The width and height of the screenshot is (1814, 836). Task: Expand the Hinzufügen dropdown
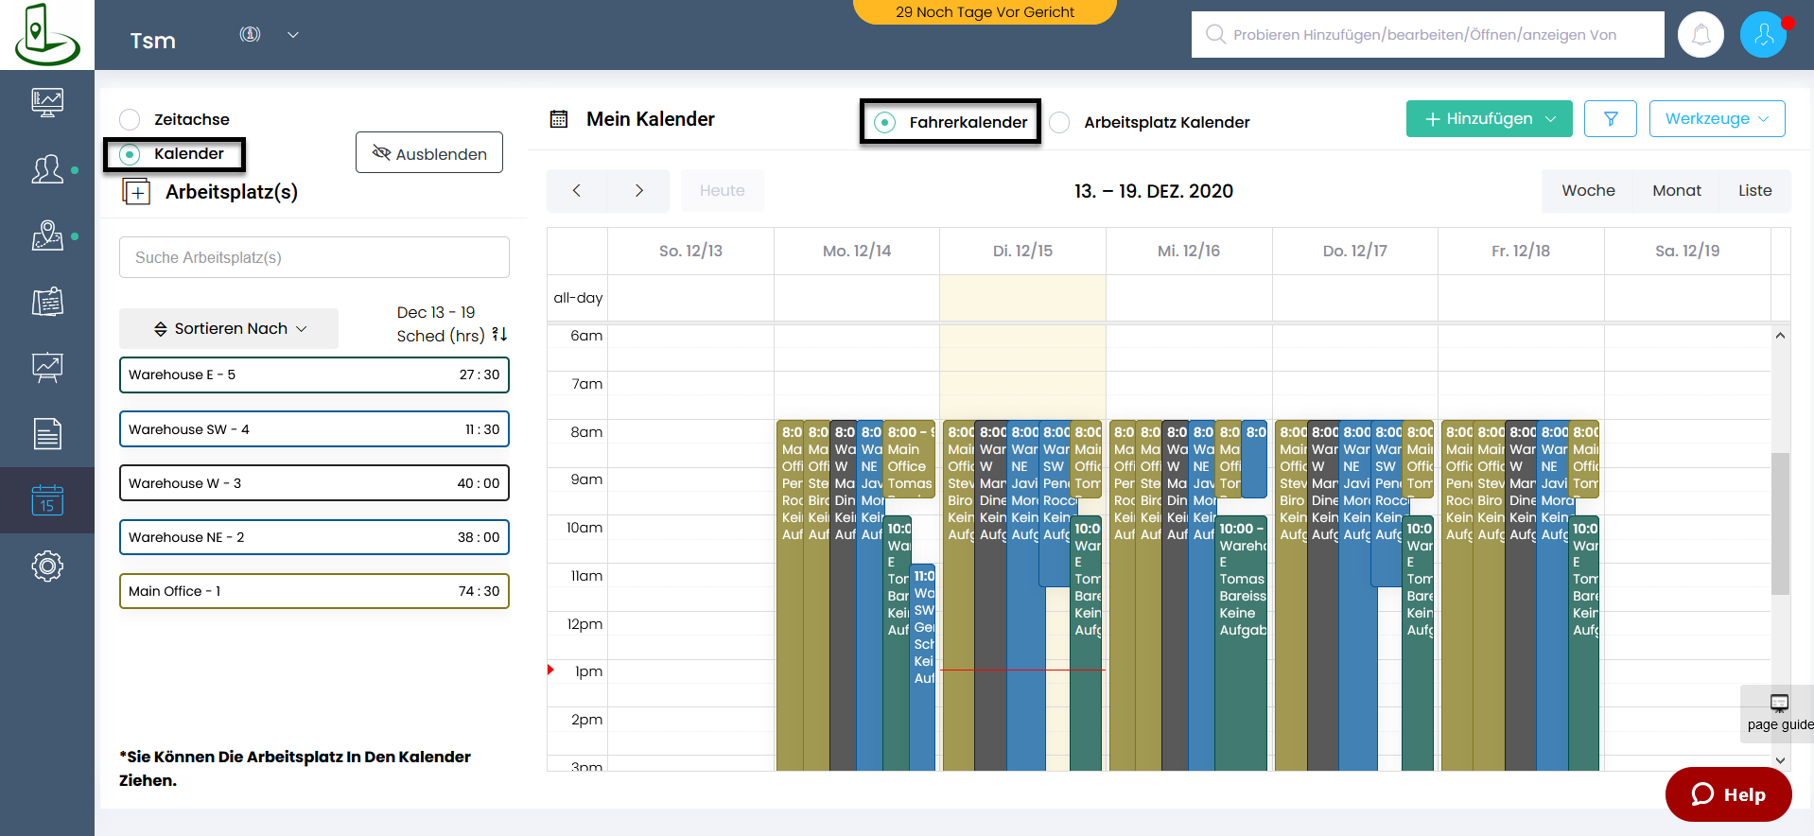pyautogui.click(x=1489, y=119)
